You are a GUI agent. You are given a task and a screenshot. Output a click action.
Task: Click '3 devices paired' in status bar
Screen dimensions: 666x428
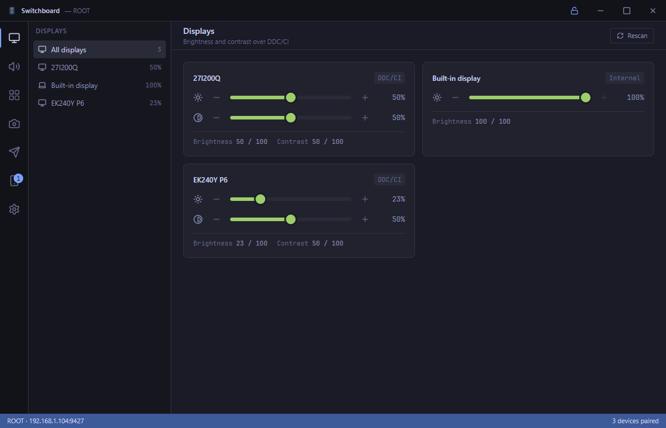click(x=635, y=421)
